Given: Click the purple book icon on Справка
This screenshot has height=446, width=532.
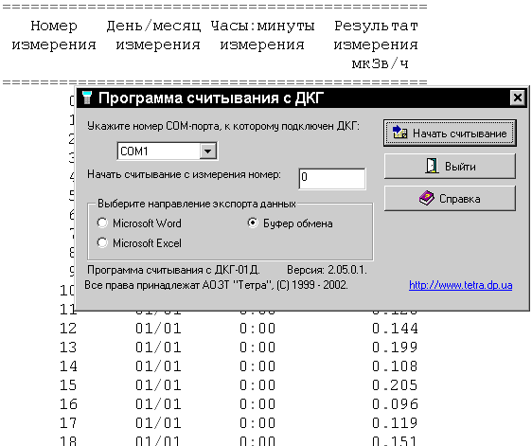Looking at the screenshot, I should [x=427, y=198].
